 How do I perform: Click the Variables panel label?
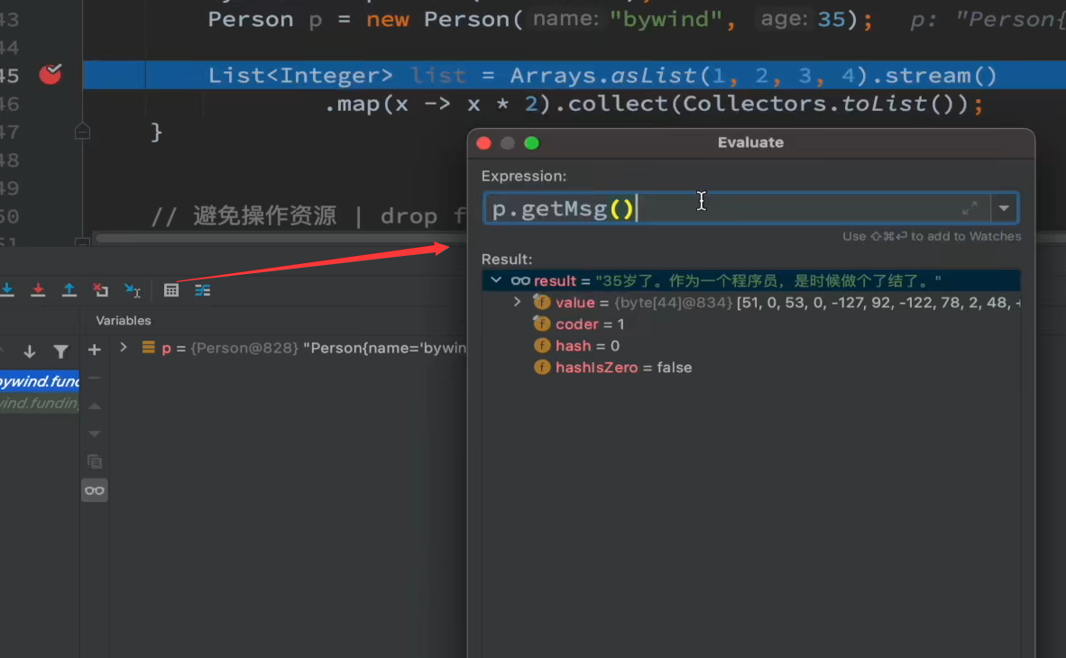(x=123, y=320)
